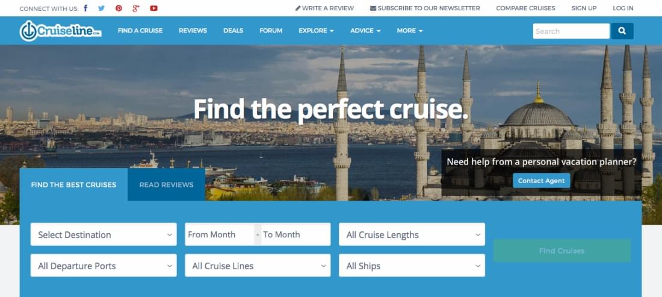Image resolution: width=662 pixels, height=297 pixels.
Task: Click the Find Cruises button
Action: (562, 251)
